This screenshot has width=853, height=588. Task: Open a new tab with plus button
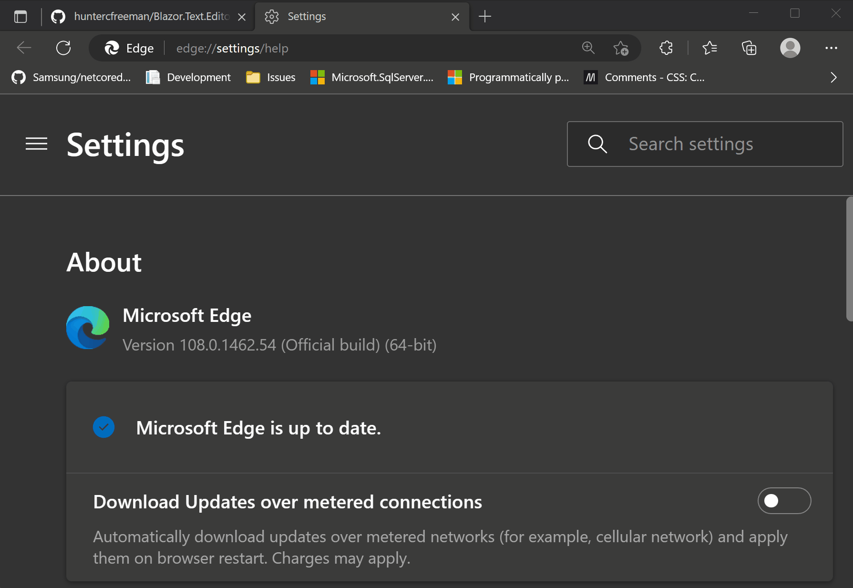[485, 17]
